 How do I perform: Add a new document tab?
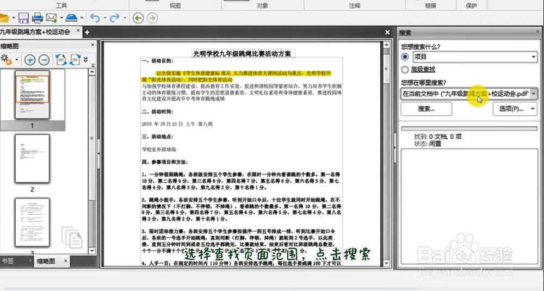(x=87, y=32)
